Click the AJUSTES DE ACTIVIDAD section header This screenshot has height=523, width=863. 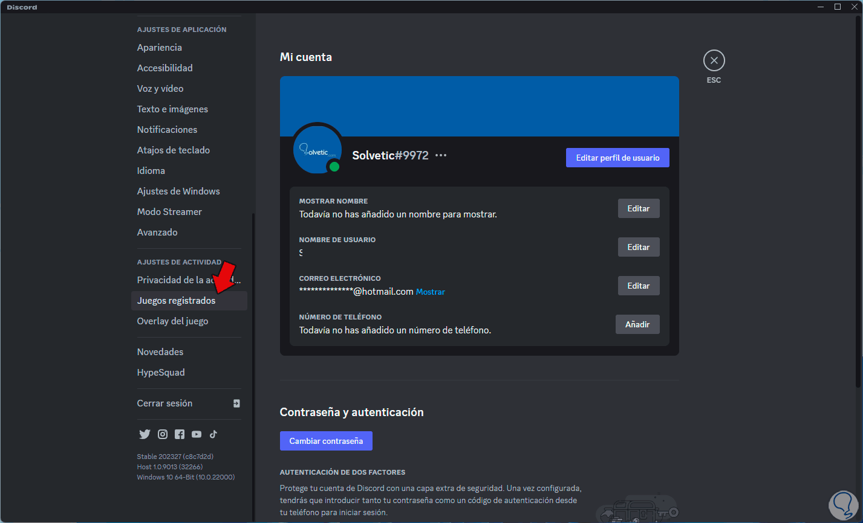pyautogui.click(x=180, y=262)
